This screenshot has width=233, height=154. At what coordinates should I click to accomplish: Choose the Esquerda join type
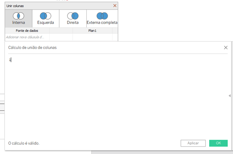pyautogui.click(x=46, y=19)
